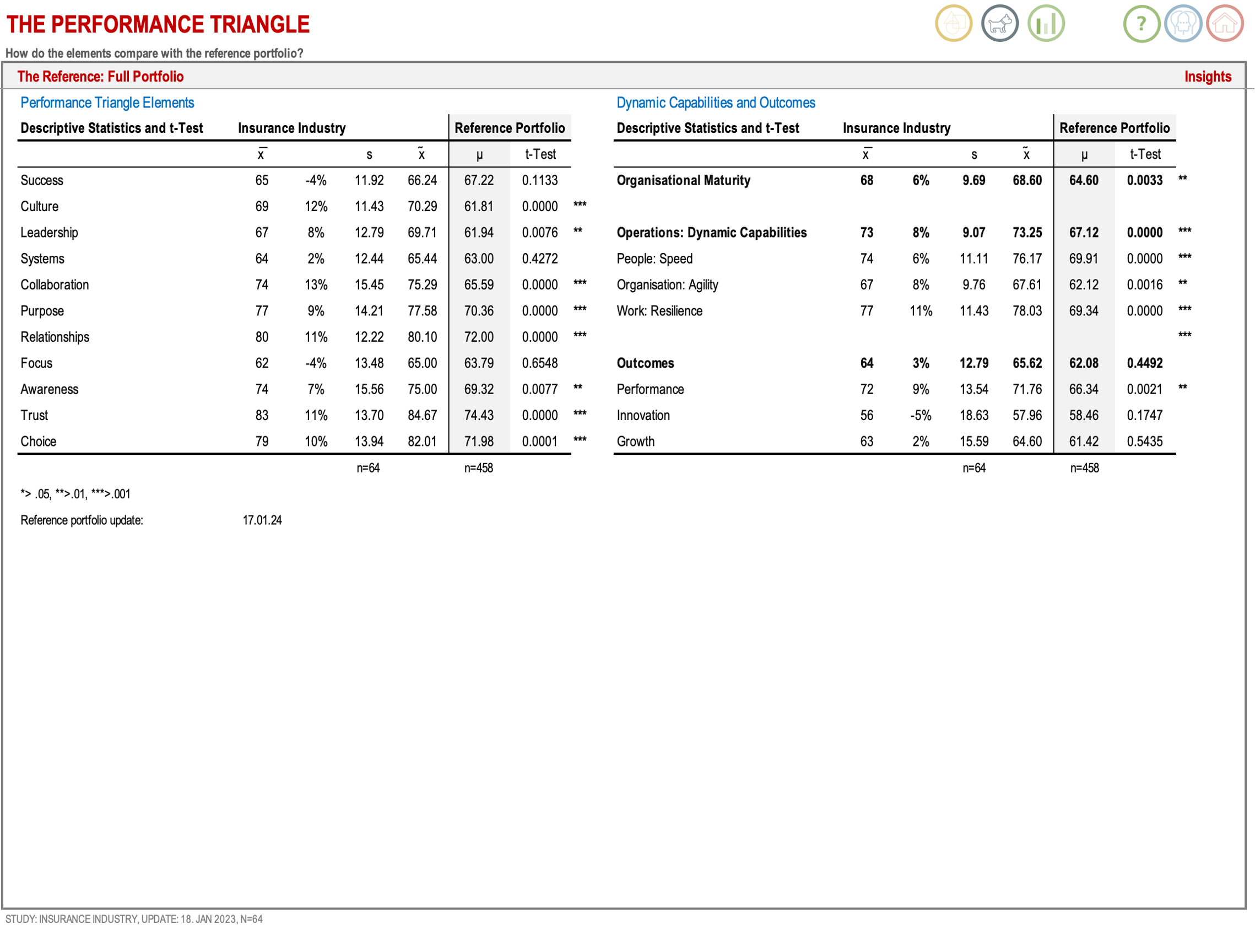This screenshot has height=925, width=1255.
Task: Click the Work: Resilience row label
Action: (659, 311)
